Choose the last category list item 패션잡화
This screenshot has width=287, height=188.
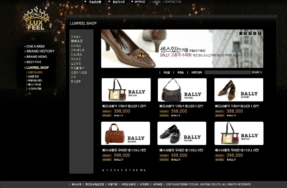tap(76, 82)
